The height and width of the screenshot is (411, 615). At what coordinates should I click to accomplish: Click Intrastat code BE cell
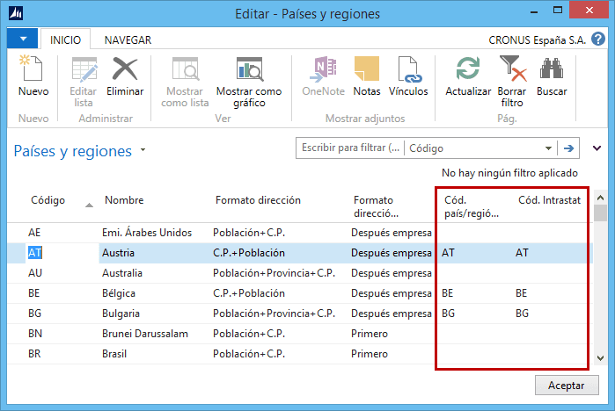pos(521,293)
